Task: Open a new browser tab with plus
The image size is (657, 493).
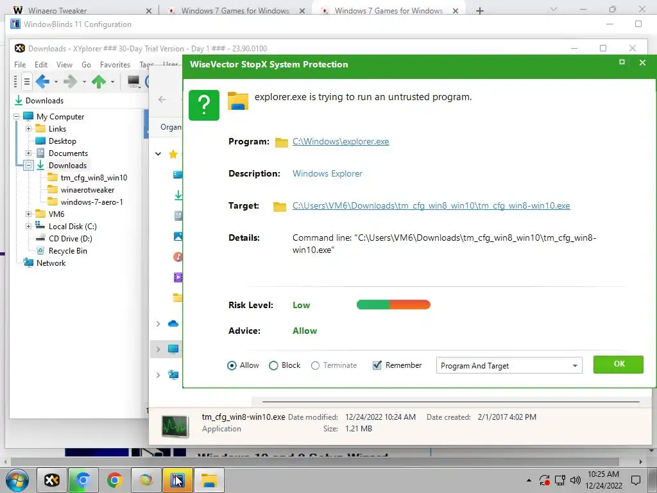Action: point(480,11)
